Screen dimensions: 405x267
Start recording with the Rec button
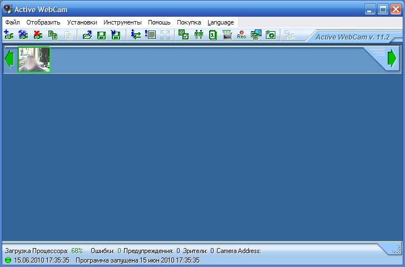[x=241, y=34]
